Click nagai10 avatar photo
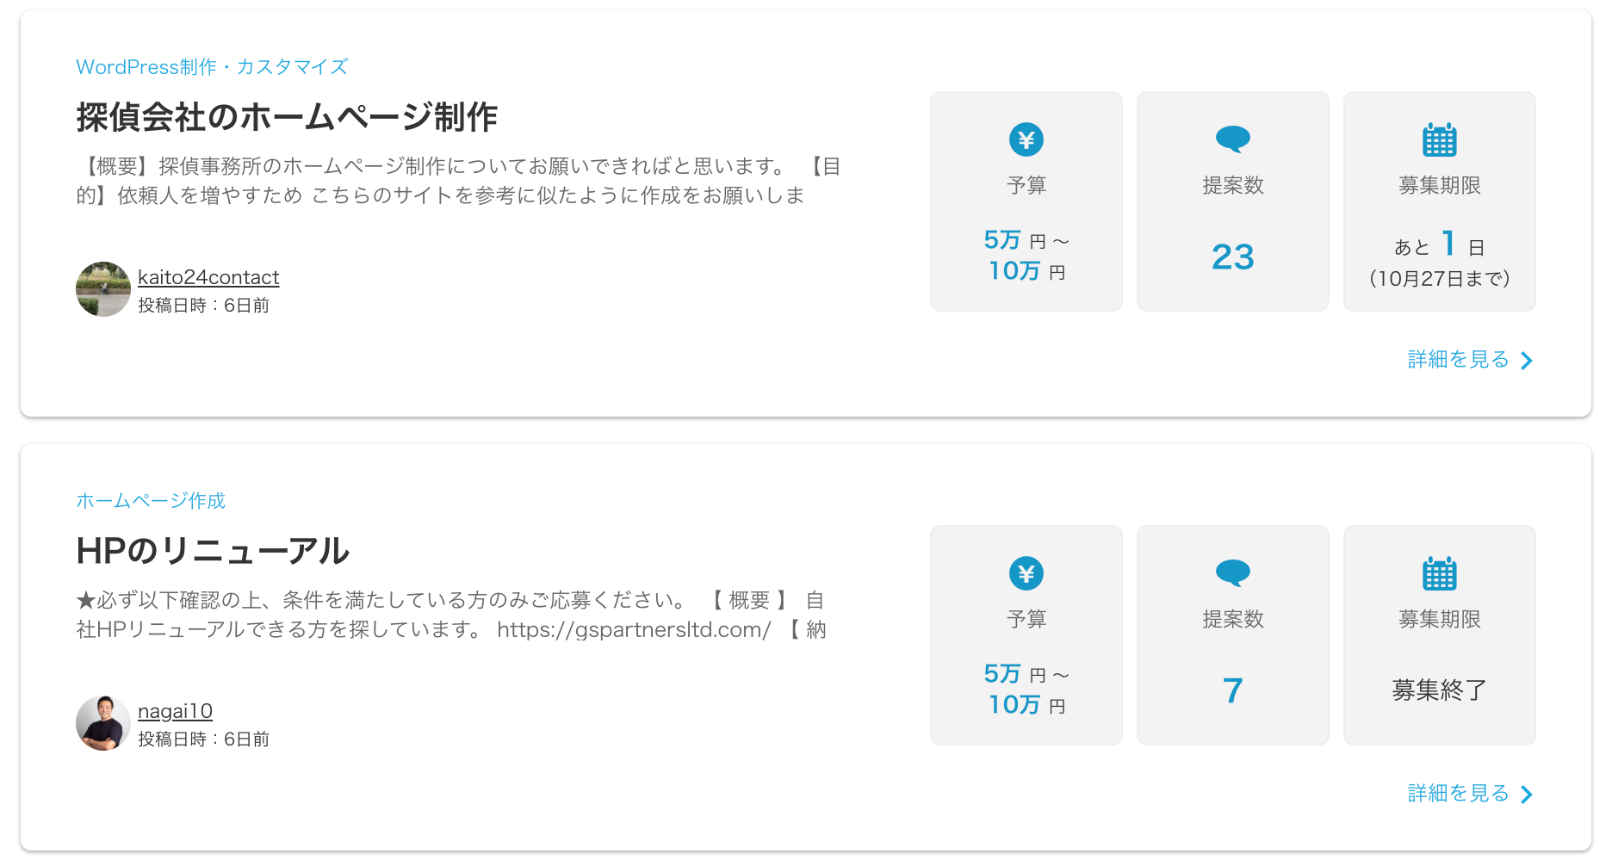The image size is (1612, 866). click(x=103, y=723)
